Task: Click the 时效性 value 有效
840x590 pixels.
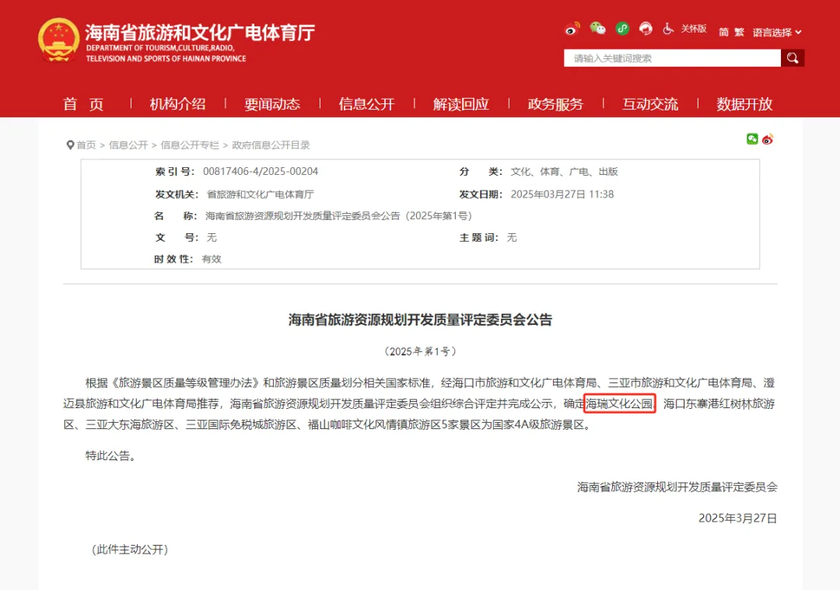Action: [212, 259]
